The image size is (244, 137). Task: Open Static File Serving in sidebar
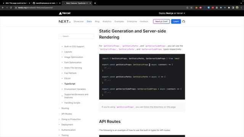[x=73, y=68]
